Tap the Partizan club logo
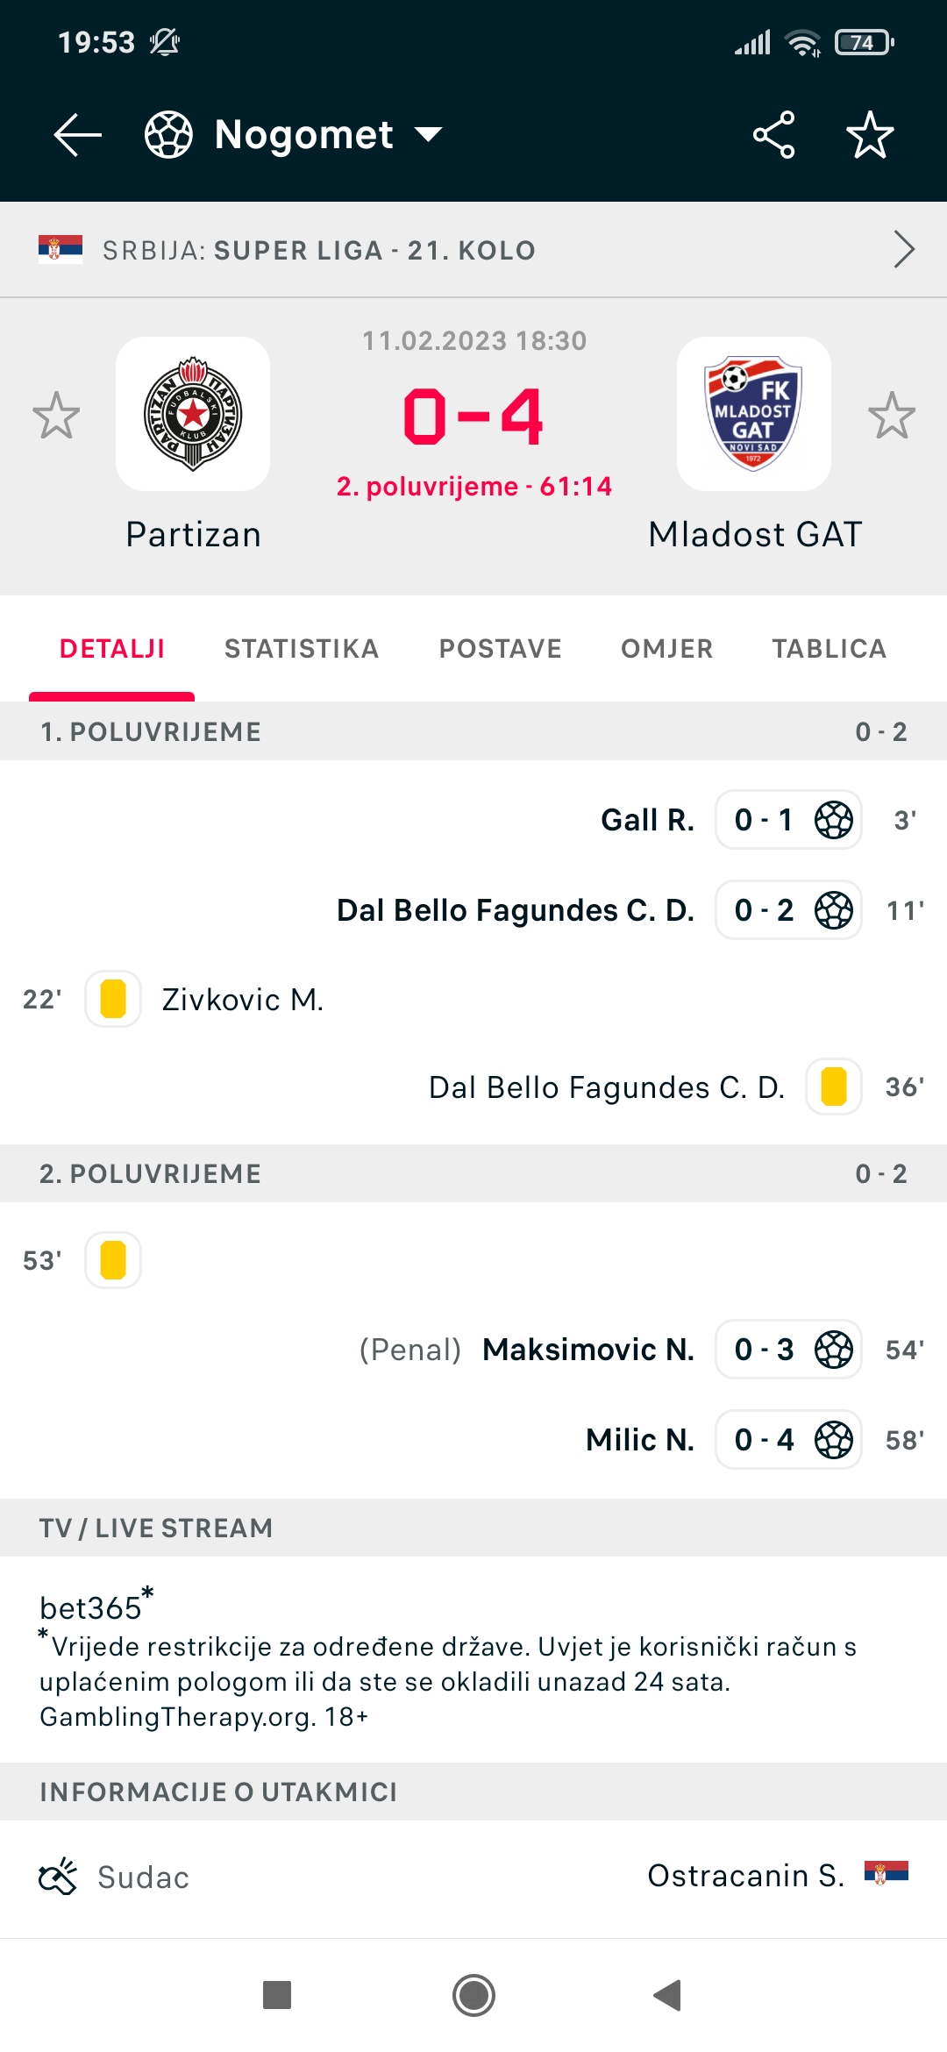Image resolution: width=947 pixels, height=2052 pixels. pyautogui.click(x=193, y=414)
